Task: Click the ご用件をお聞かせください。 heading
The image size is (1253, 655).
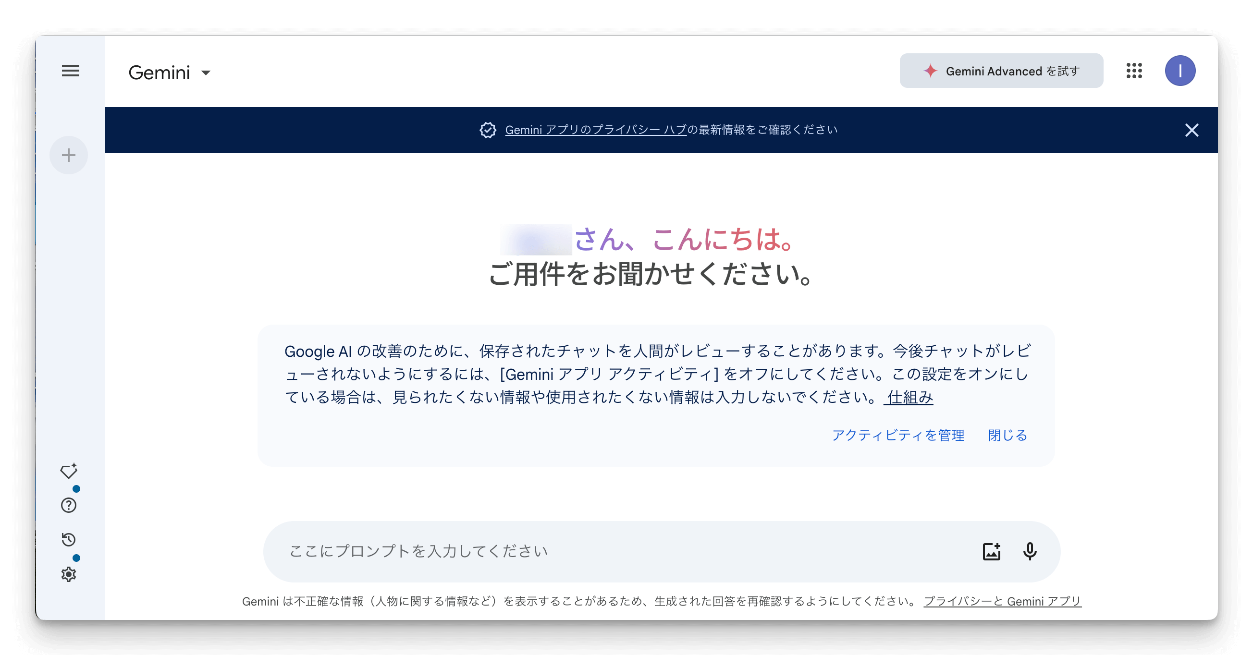Action: coord(651,274)
